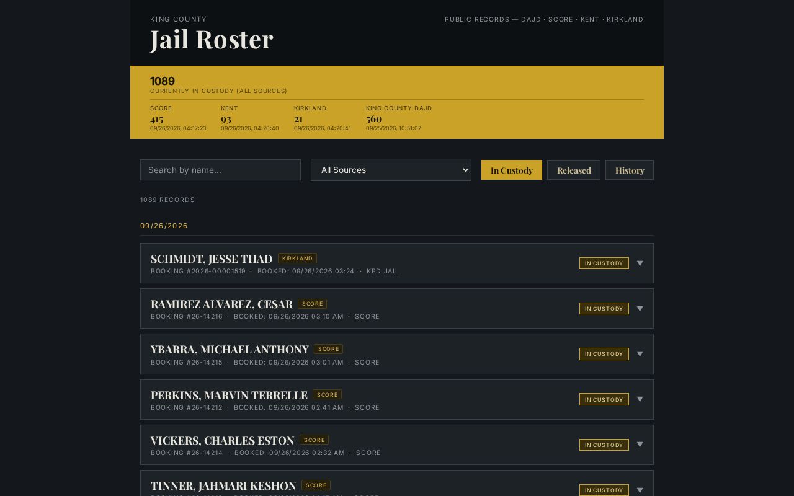
Task: Click the IN CUSTODY badge for Ybarra
Action: tap(604, 354)
